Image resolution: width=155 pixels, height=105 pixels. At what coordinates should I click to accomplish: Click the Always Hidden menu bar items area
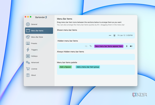coord(96,57)
